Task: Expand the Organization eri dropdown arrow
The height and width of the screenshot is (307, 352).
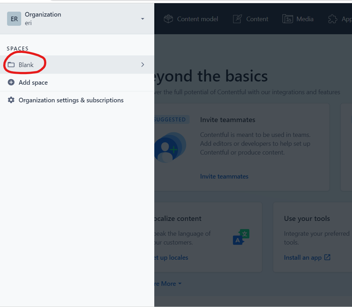Action: coord(143,19)
